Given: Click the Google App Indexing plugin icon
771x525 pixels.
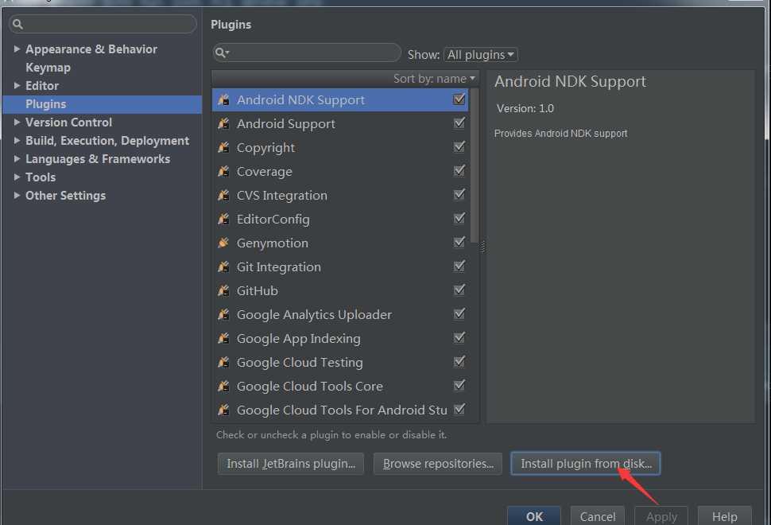Looking at the screenshot, I should pos(223,339).
